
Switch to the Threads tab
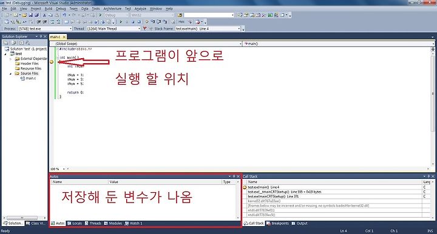point(93,223)
